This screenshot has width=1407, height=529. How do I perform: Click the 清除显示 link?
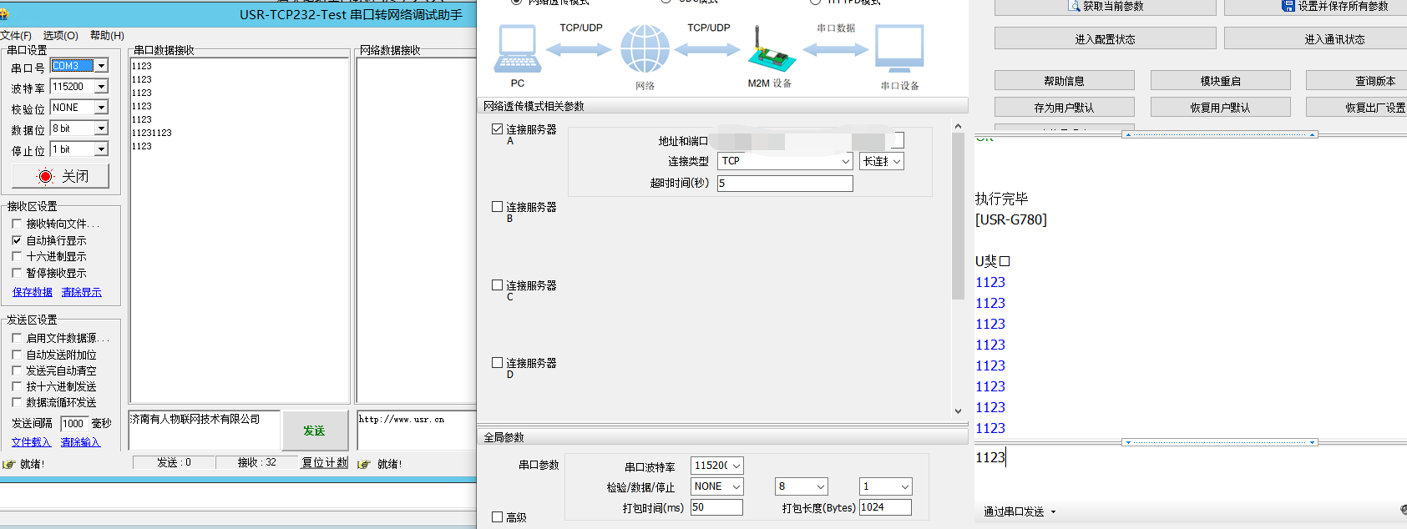[x=81, y=292]
